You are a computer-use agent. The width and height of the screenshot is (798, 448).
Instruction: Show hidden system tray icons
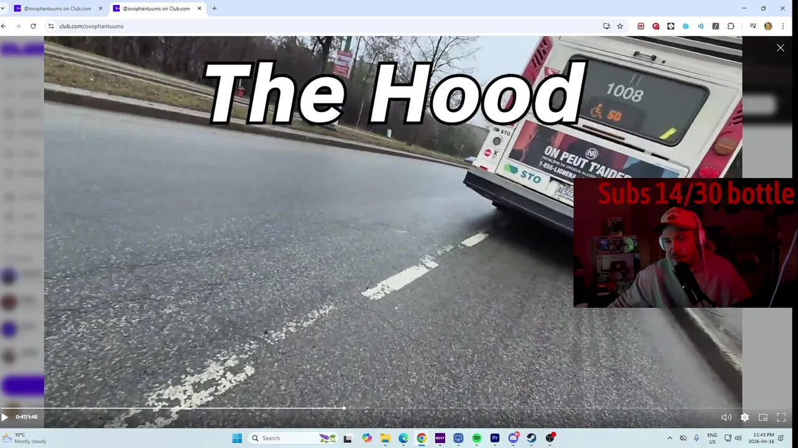(x=670, y=438)
